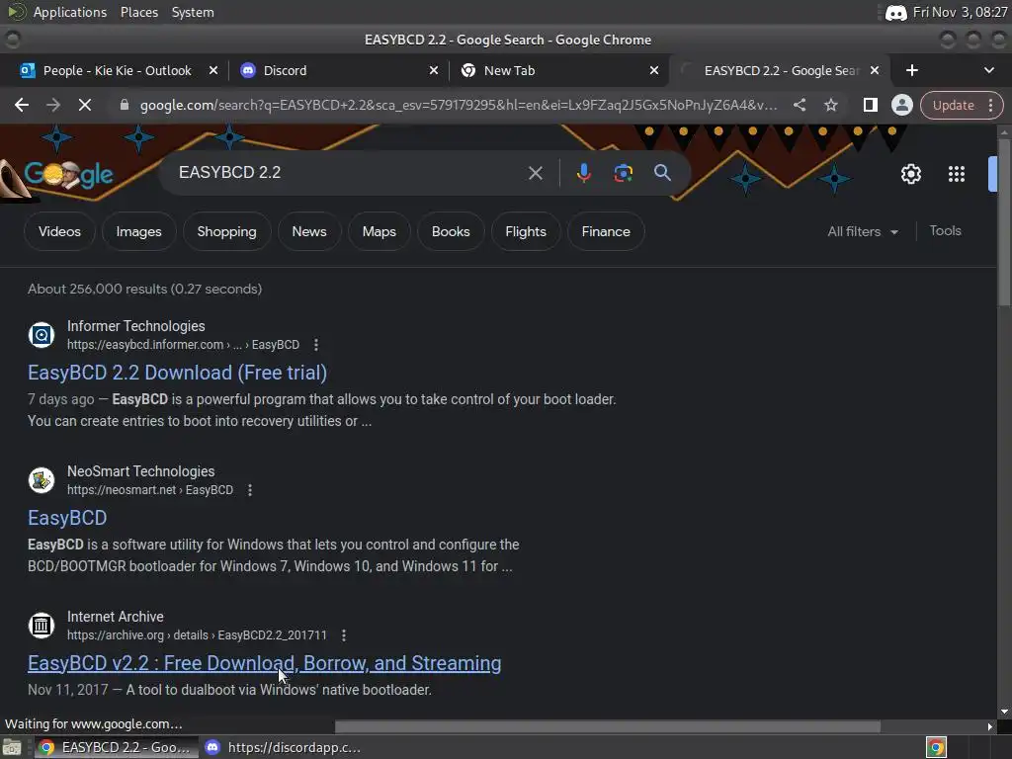Click Discord icon in system tray

pos(895,12)
